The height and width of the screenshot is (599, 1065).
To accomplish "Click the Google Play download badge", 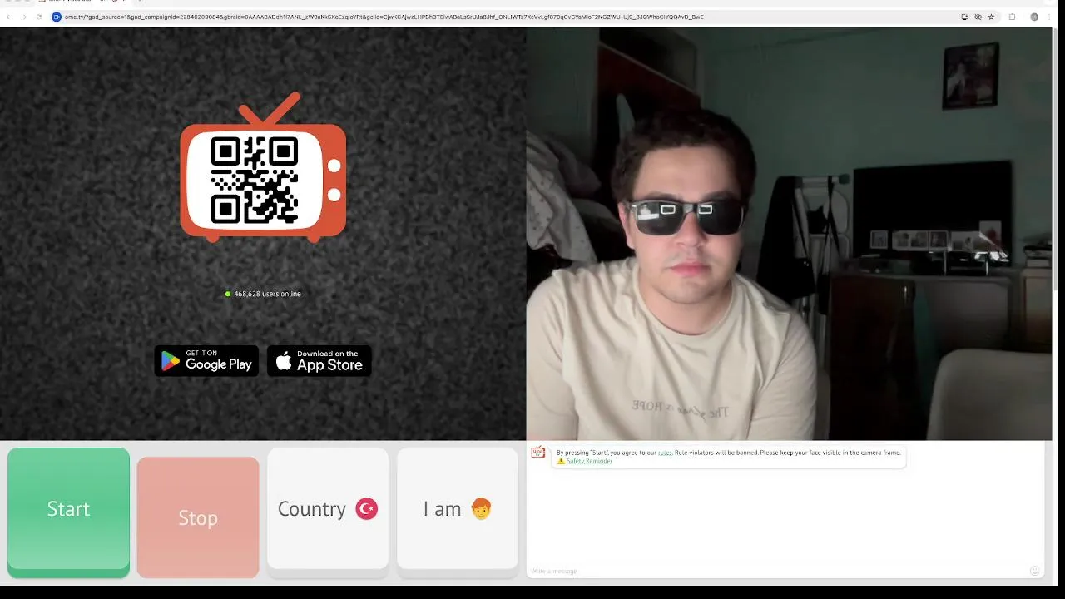I will click(x=206, y=361).
